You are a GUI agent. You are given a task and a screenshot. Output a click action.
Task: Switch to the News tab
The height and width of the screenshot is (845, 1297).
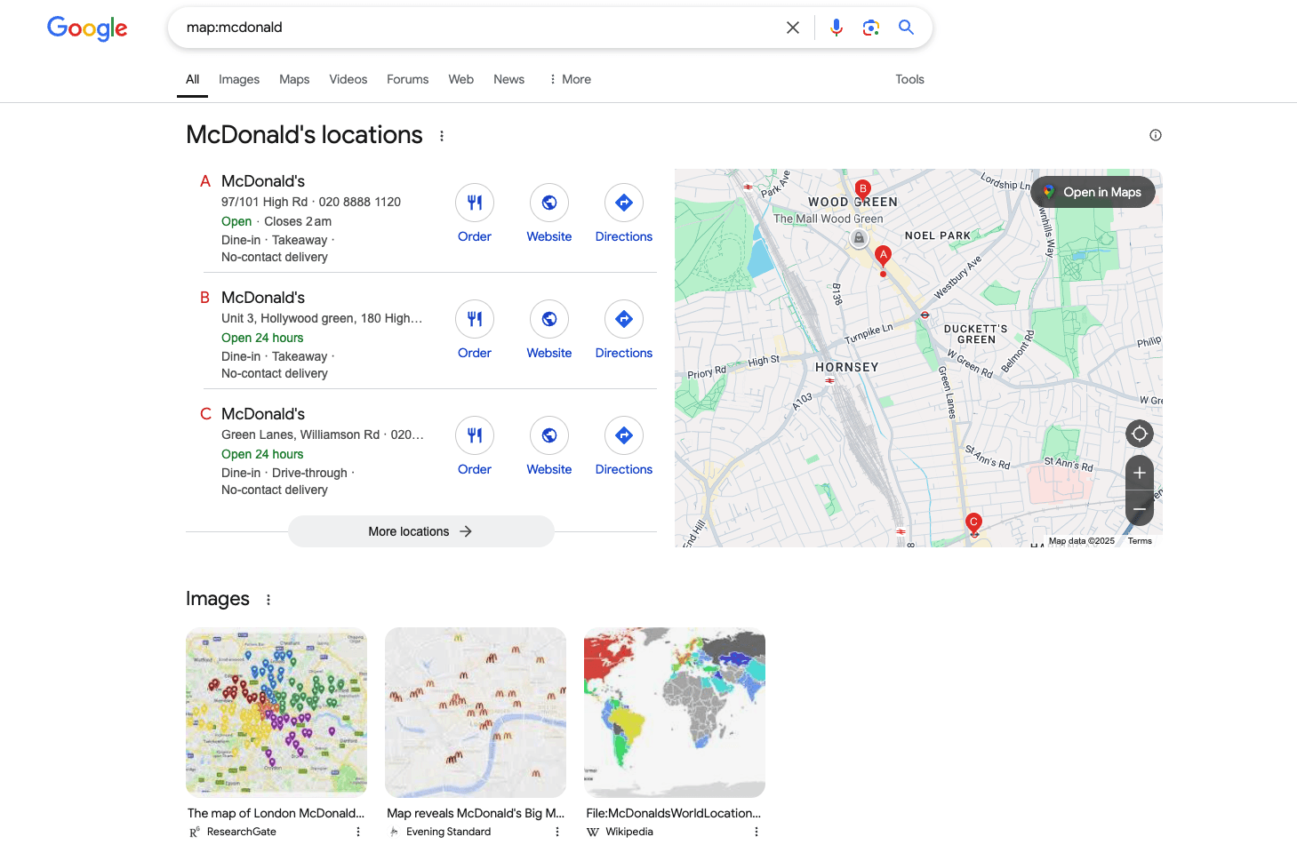[508, 79]
